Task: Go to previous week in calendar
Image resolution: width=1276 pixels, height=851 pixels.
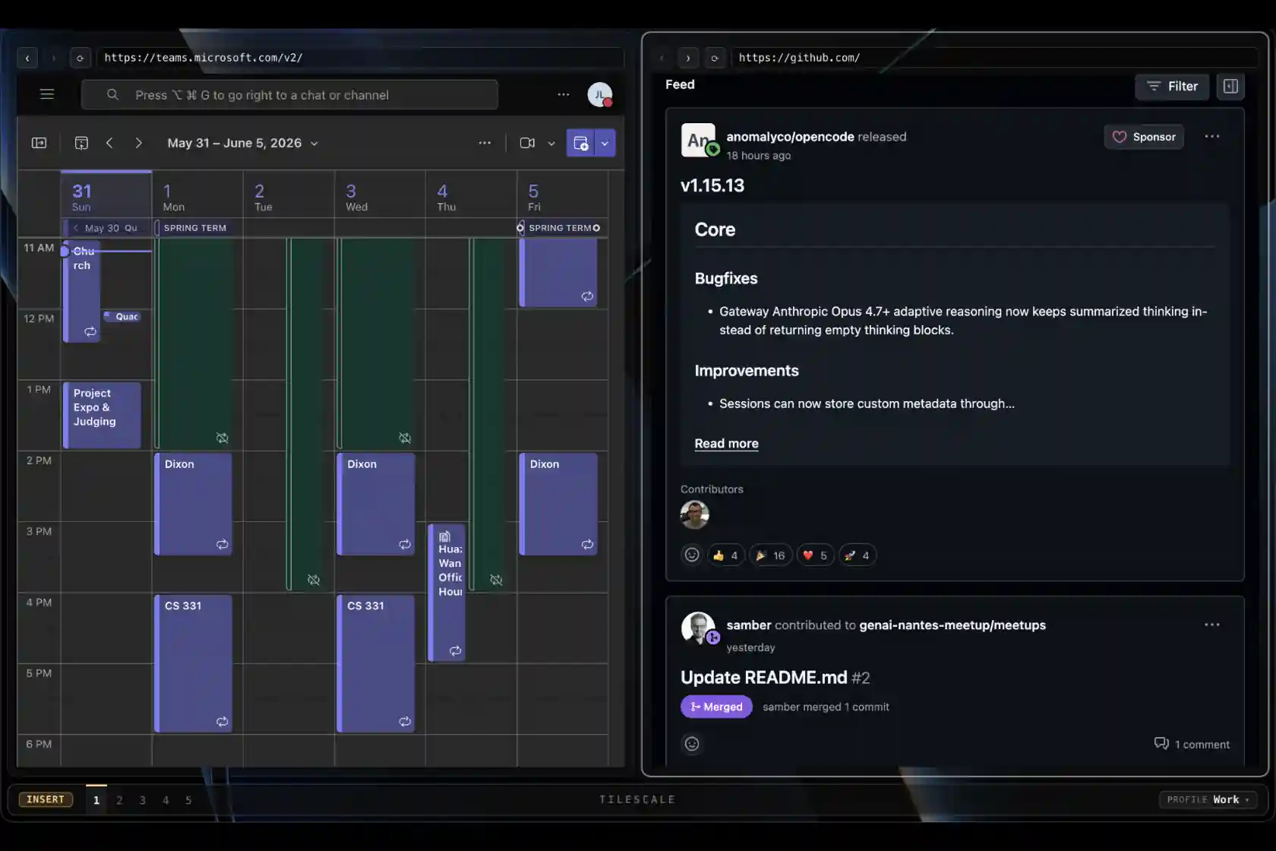Action: [x=109, y=143]
